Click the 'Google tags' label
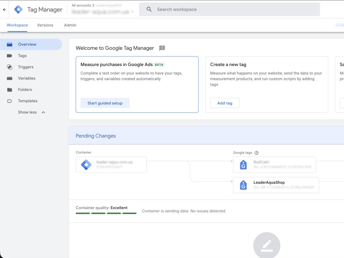344x258 pixels. (243, 153)
